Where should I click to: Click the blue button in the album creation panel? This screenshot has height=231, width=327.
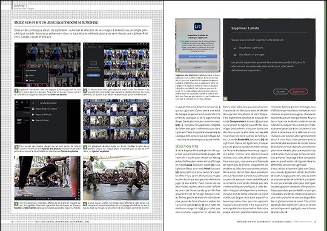[93, 75]
